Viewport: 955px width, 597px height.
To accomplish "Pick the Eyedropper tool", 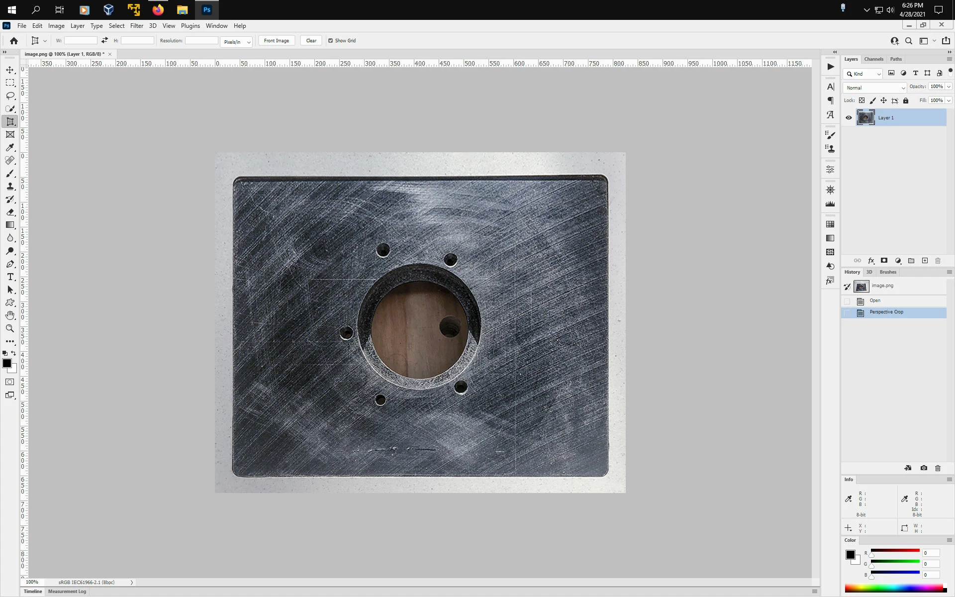I will [x=10, y=147].
